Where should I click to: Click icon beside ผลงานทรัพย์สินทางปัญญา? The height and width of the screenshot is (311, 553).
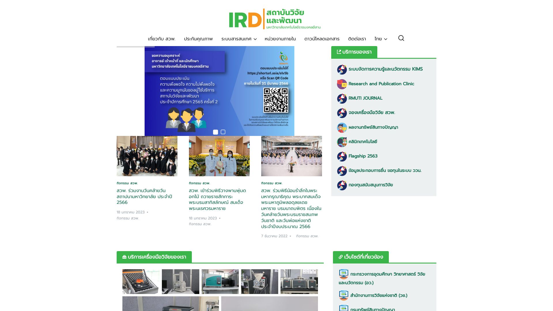[342, 128]
